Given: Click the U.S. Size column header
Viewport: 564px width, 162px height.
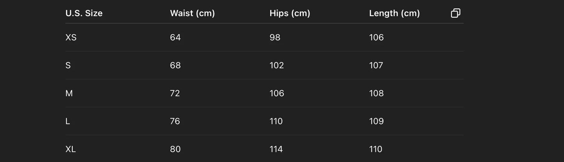Looking at the screenshot, I should pyautogui.click(x=84, y=13).
